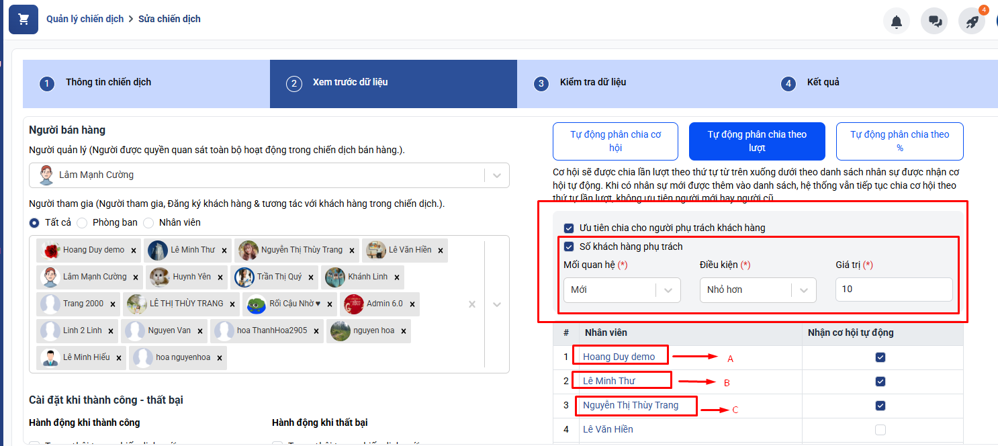
Task: Open the notifications bell
Action: (x=896, y=21)
